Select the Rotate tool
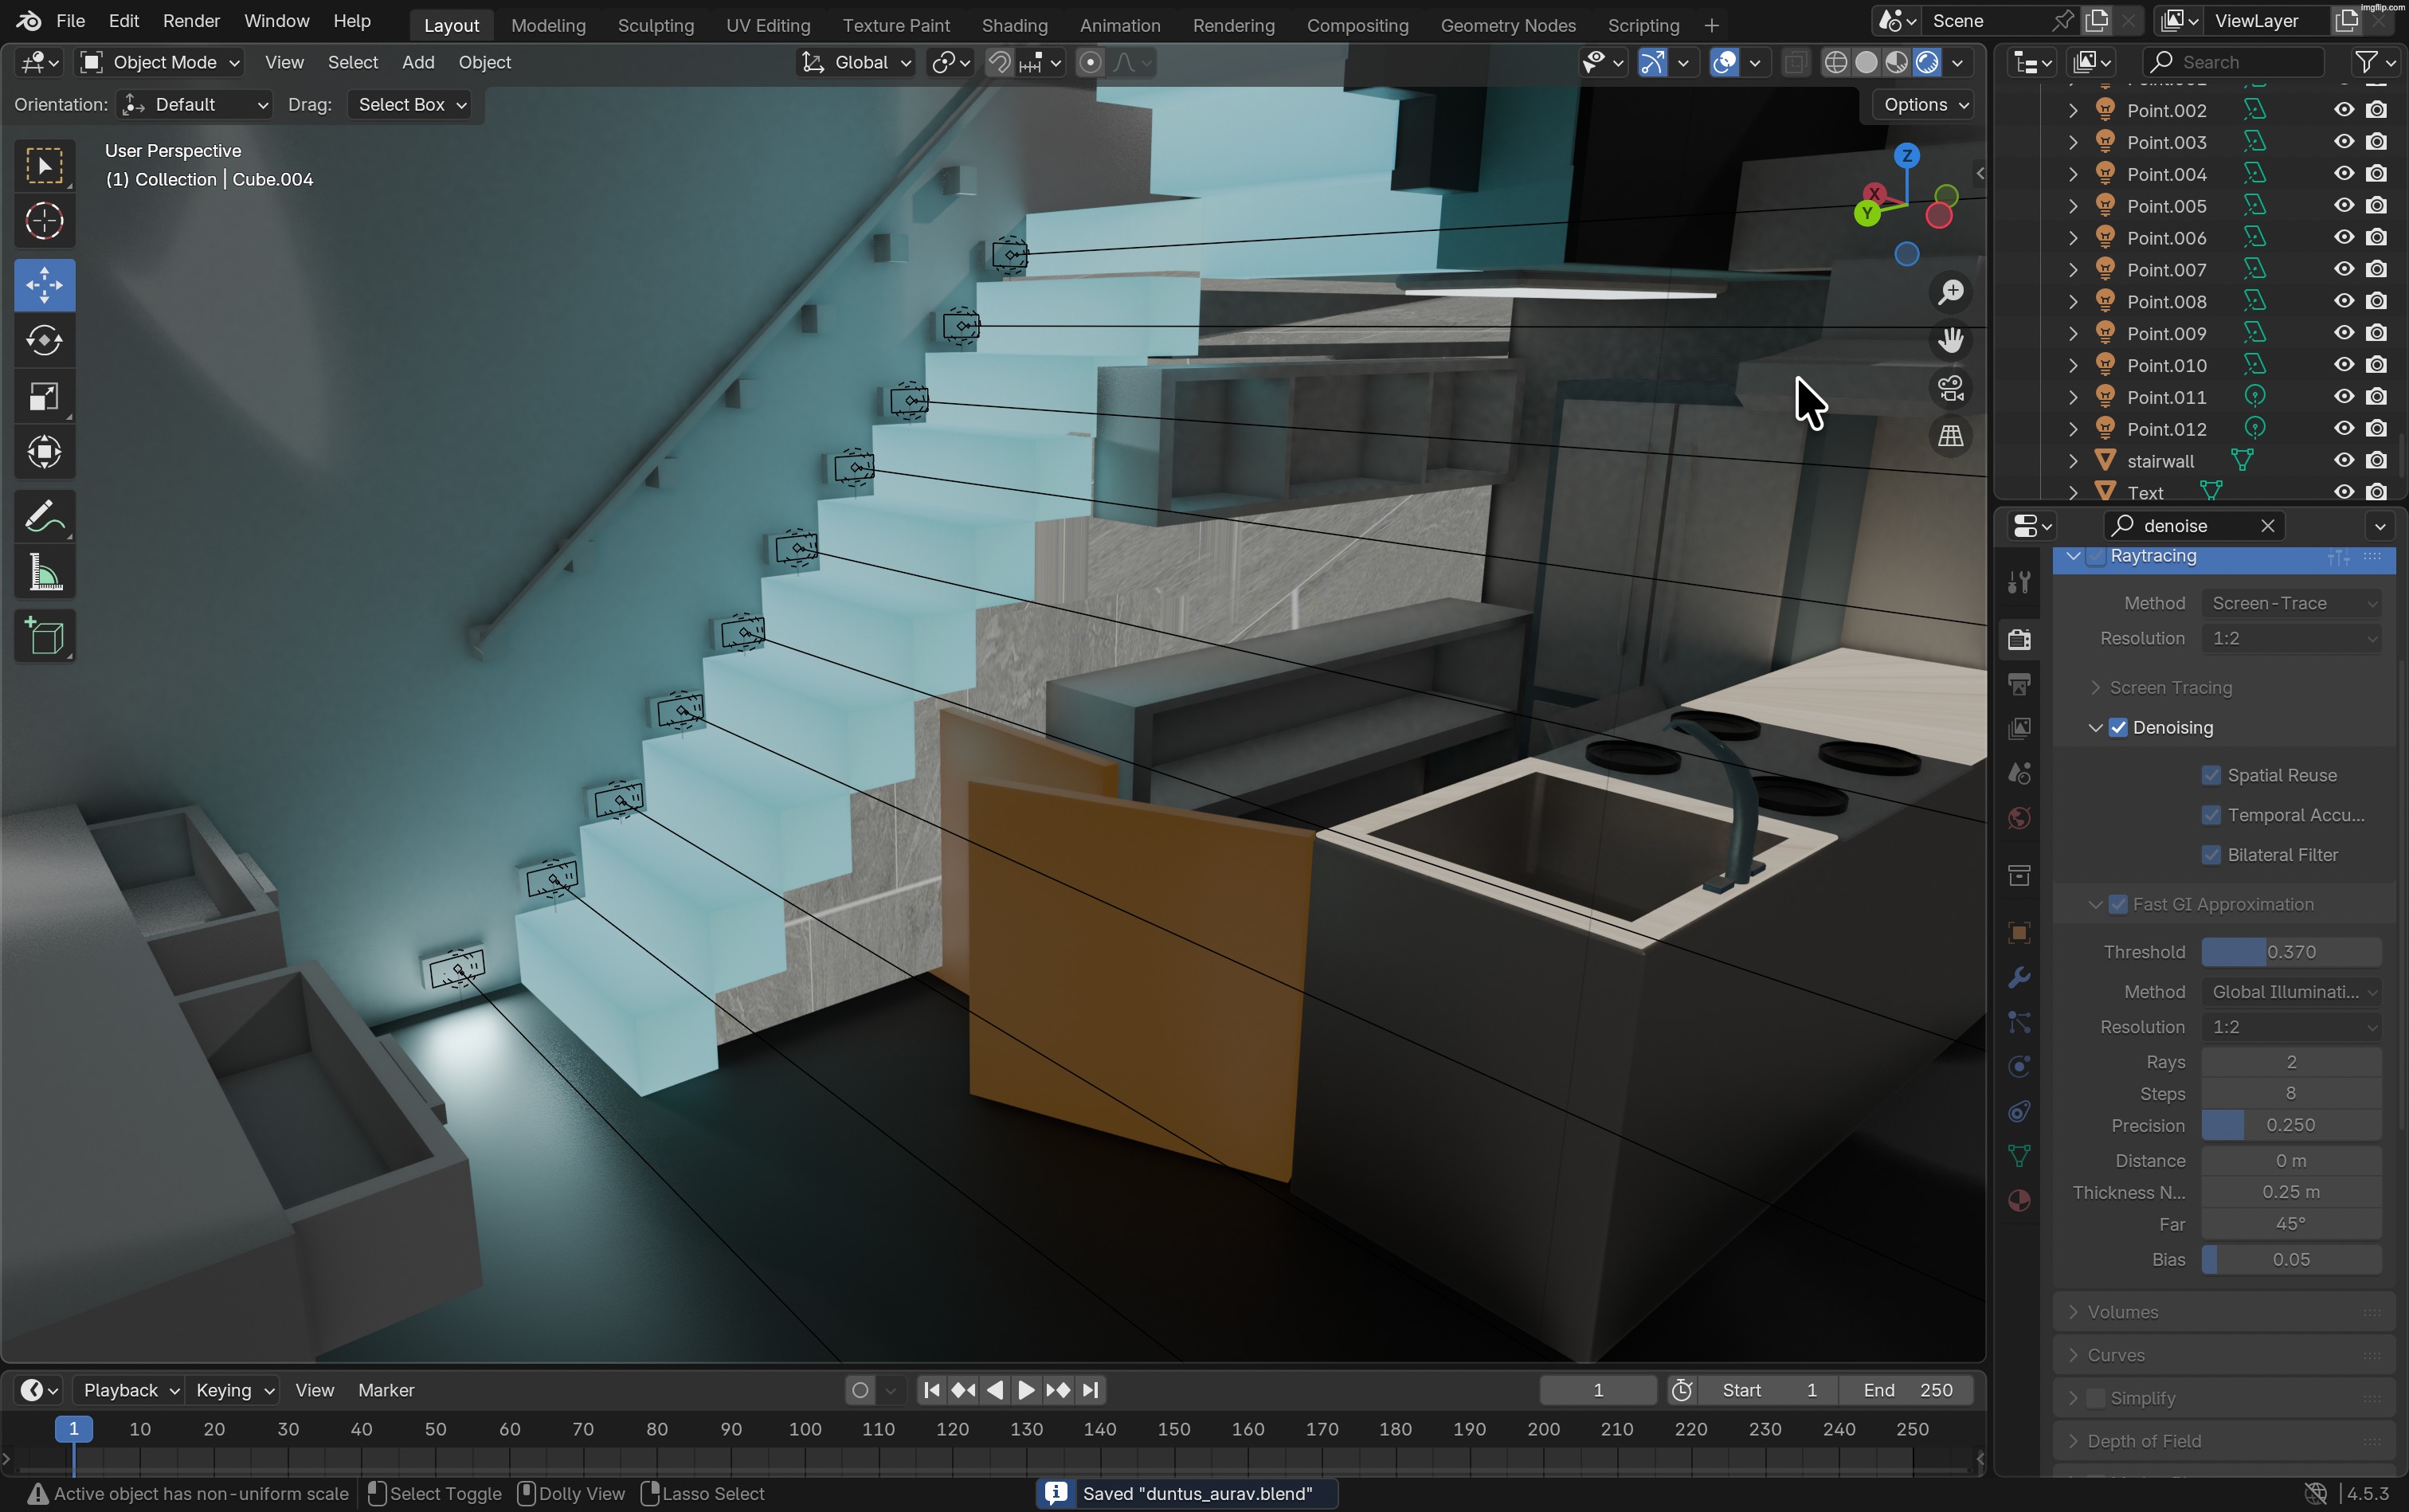 44,340
